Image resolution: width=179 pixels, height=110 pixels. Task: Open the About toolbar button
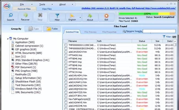90,17
